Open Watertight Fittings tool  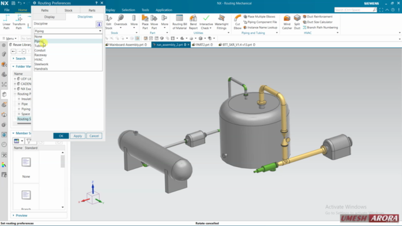pos(222,22)
